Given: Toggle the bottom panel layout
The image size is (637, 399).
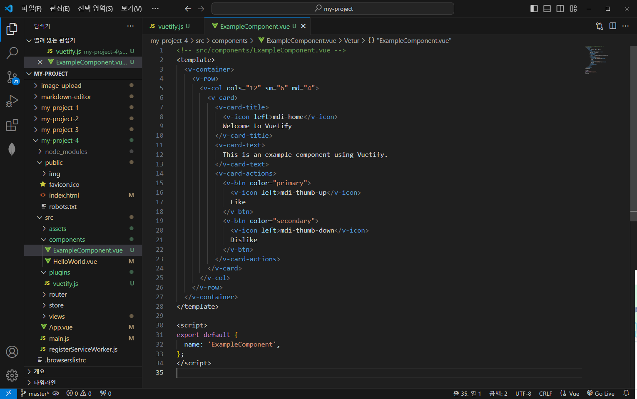Looking at the screenshot, I should [547, 9].
